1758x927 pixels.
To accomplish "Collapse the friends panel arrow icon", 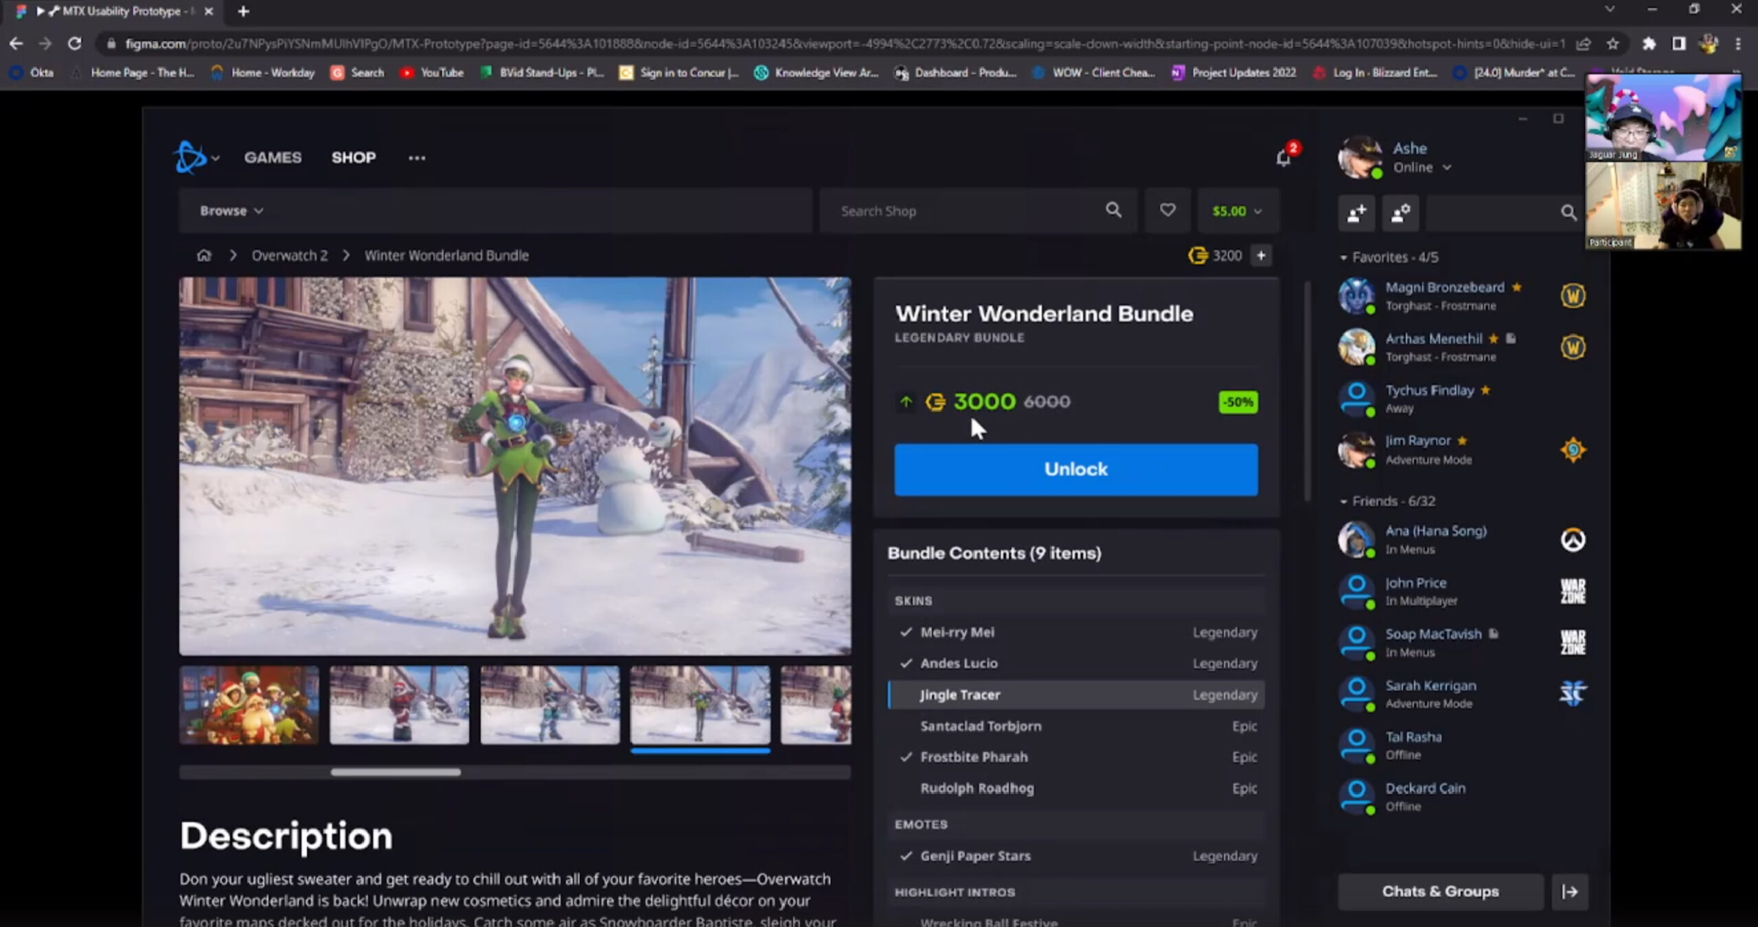I will tap(1570, 891).
